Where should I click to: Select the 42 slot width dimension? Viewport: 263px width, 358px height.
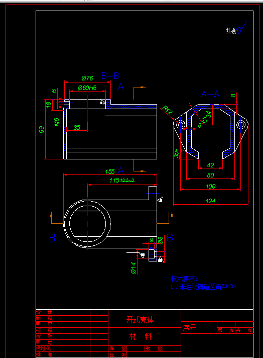[210, 165]
